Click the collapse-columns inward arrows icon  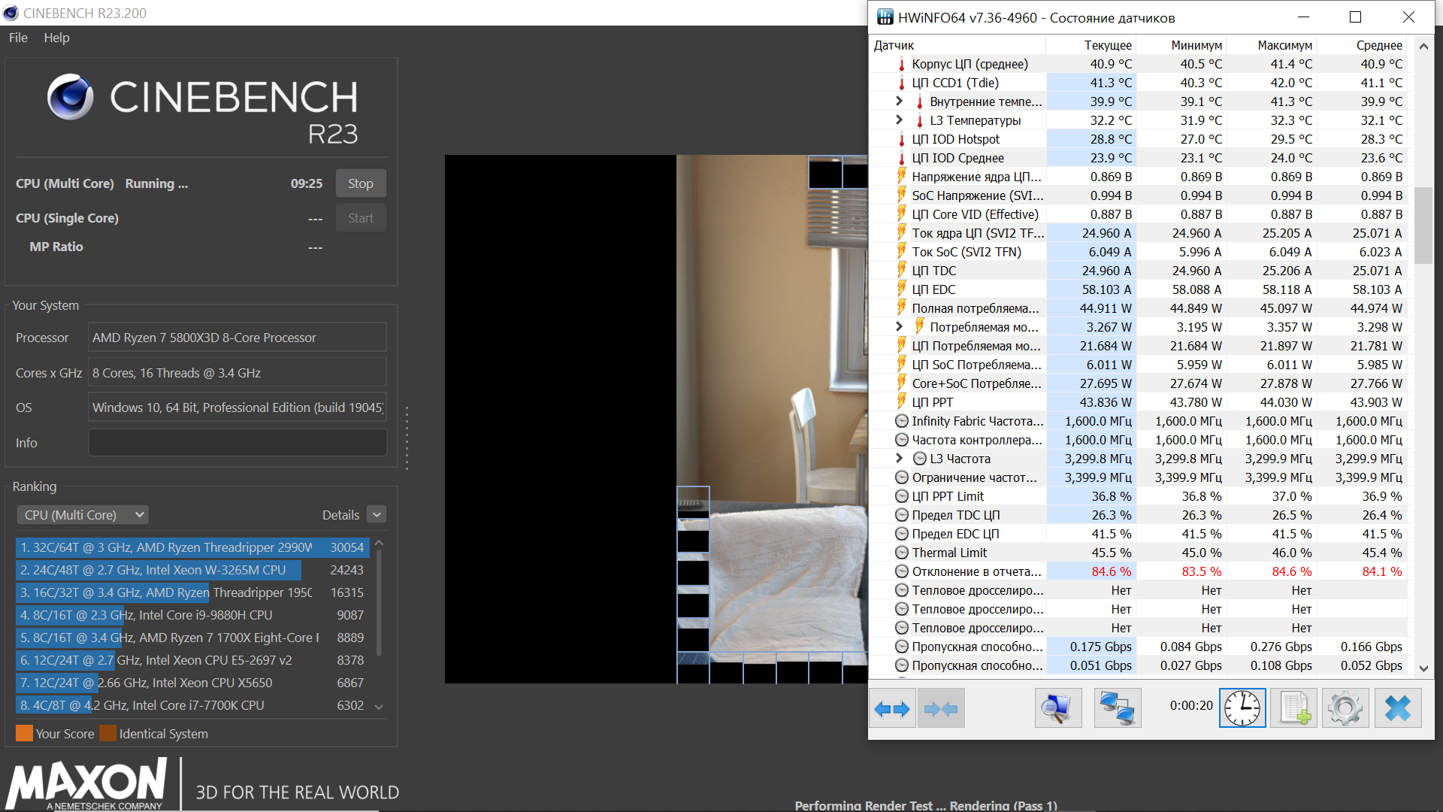coord(941,708)
